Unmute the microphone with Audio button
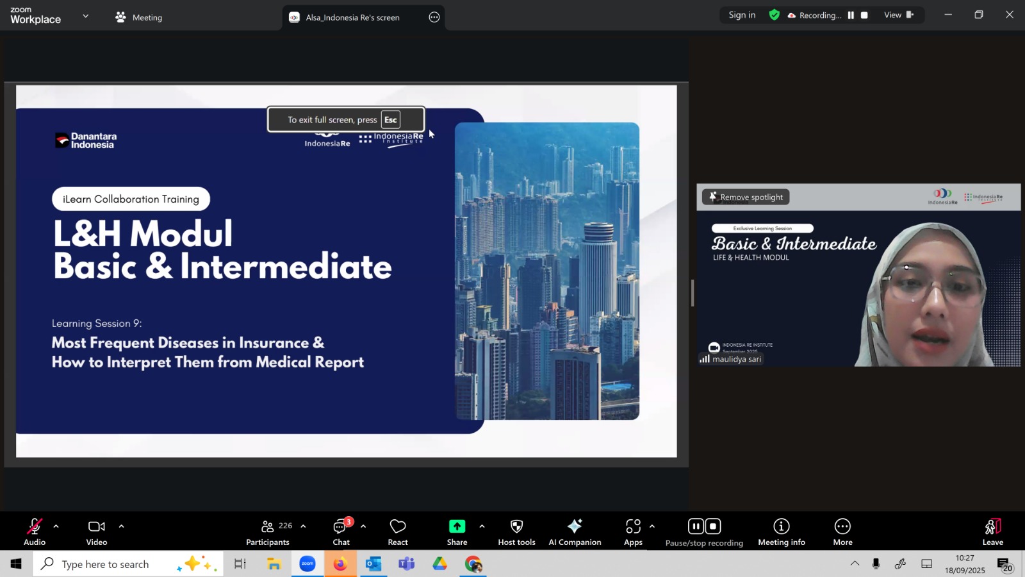The image size is (1025, 577). click(x=35, y=531)
